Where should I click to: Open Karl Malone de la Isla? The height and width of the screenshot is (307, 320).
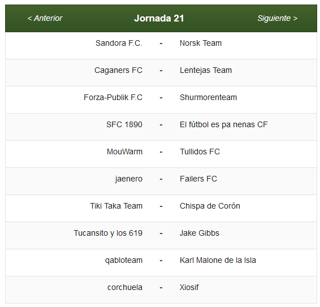(x=218, y=260)
